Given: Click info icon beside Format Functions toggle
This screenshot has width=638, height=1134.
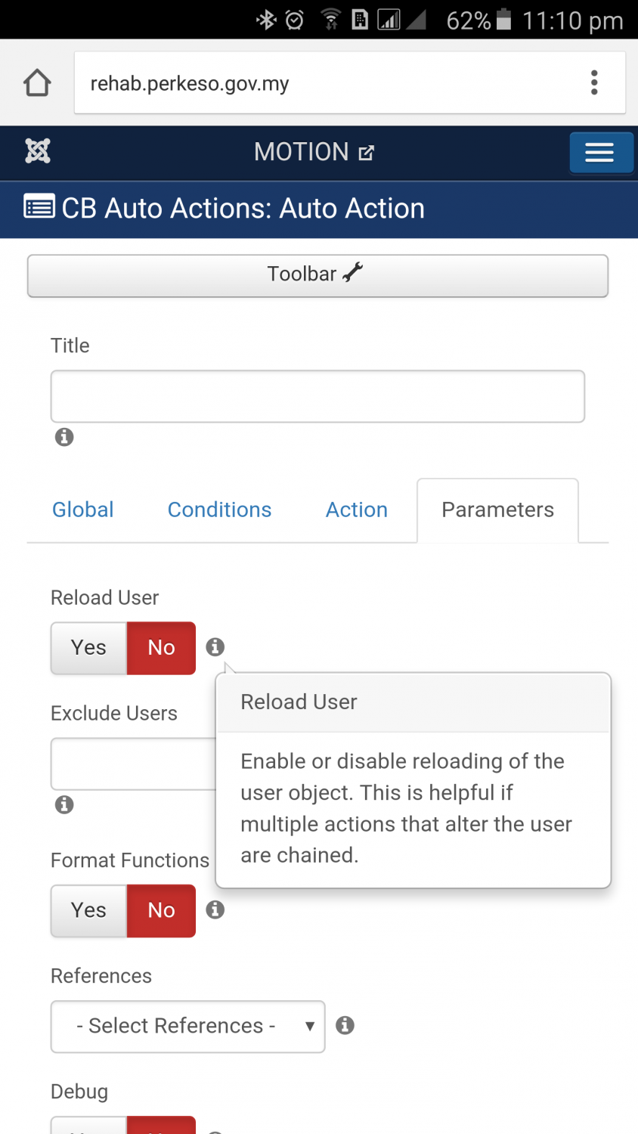Looking at the screenshot, I should [215, 909].
